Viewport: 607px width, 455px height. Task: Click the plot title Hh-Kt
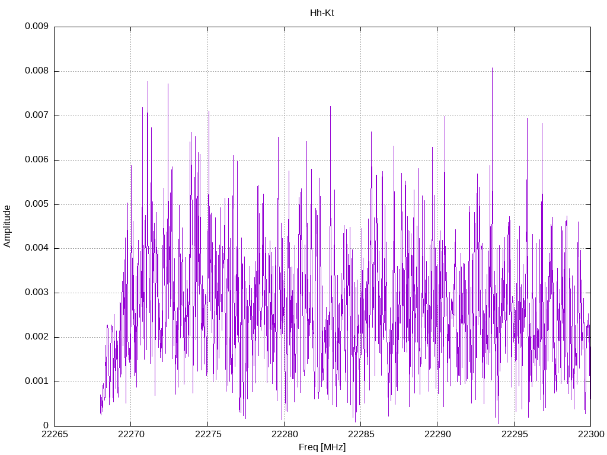pos(322,13)
